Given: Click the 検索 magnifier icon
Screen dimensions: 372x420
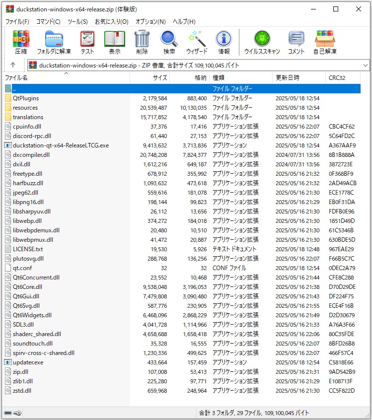Looking at the screenshot, I should point(169,39).
